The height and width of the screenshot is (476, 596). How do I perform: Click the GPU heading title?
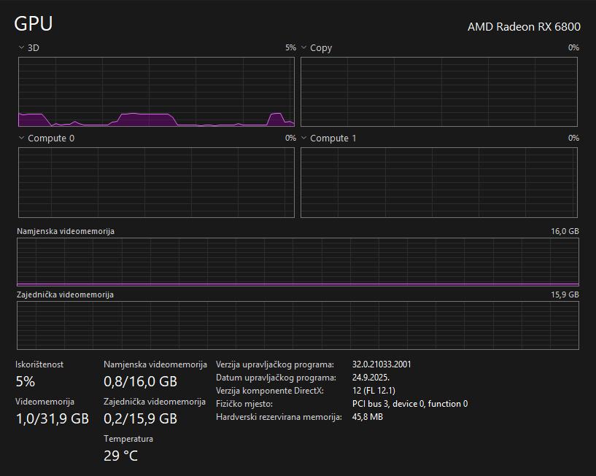pyautogui.click(x=34, y=23)
